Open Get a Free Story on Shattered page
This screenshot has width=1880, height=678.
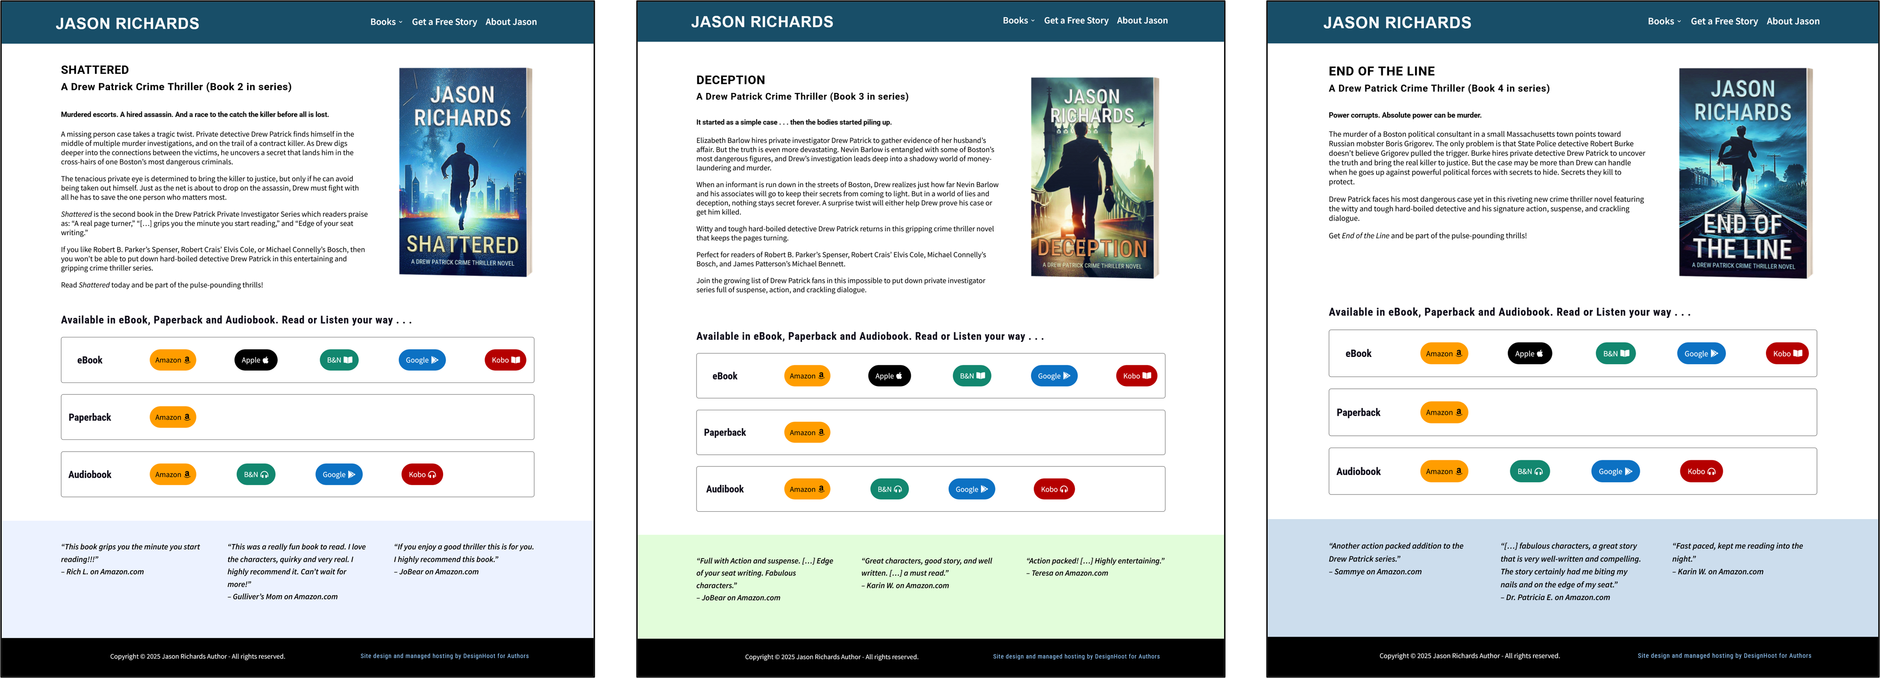point(444,22)
